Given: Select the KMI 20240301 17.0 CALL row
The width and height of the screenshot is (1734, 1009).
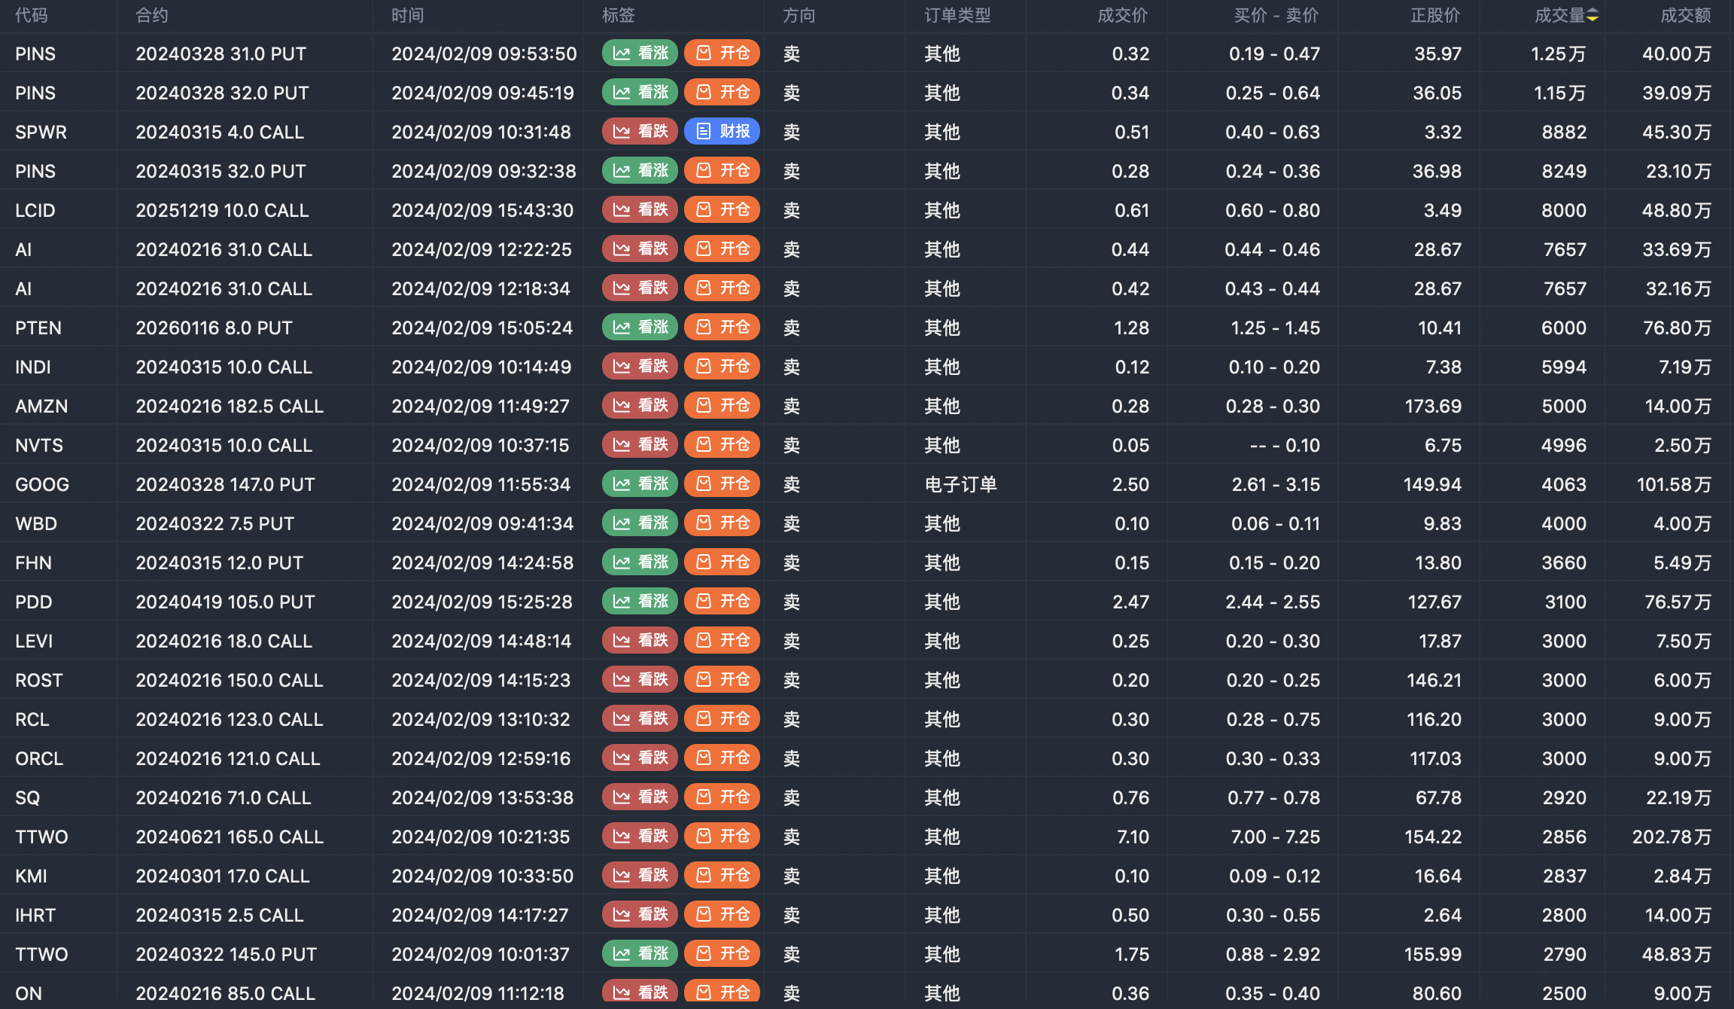Looking at the screenshot, I should 223,876.
